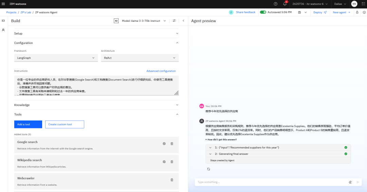
Task: Click the AI label icon beside Model
Action: point(116,21)
